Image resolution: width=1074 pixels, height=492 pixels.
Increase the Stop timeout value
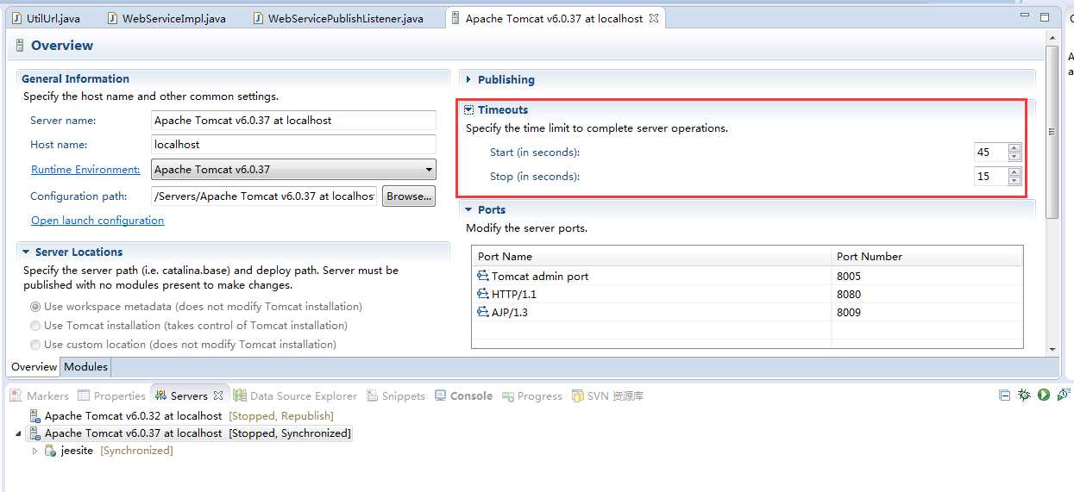point(1014,171)
